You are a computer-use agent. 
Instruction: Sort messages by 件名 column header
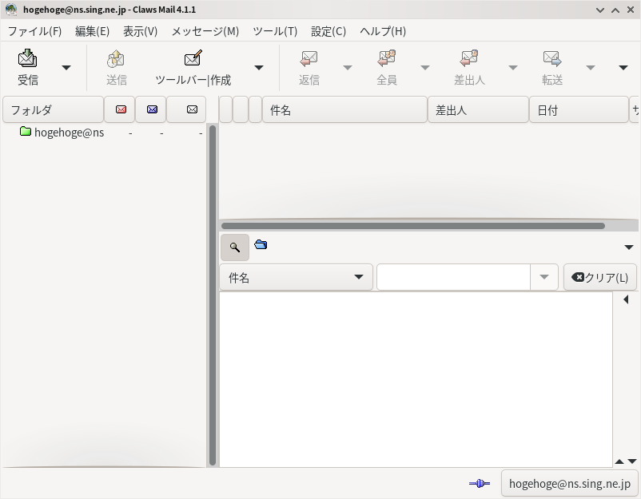(344, 109)
